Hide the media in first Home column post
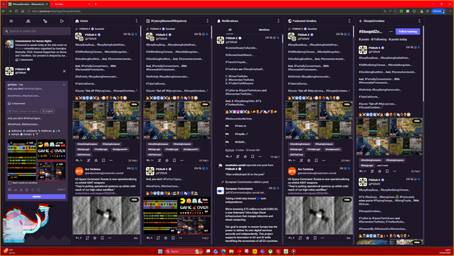 tap(134, 104)
